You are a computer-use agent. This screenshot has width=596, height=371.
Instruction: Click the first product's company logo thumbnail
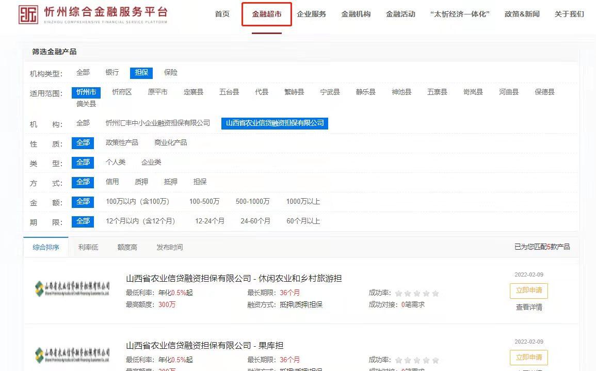click(72, 287)
